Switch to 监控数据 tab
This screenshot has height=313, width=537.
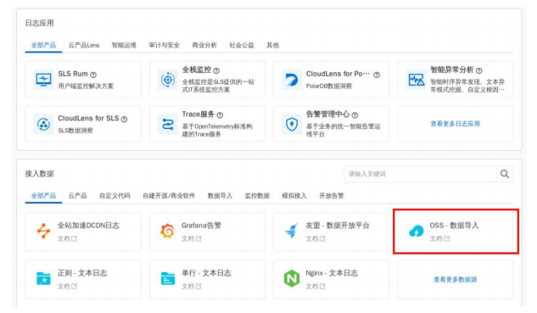[257, 196]
